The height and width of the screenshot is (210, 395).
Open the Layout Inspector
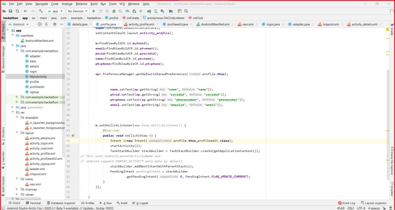coord(374,203)
